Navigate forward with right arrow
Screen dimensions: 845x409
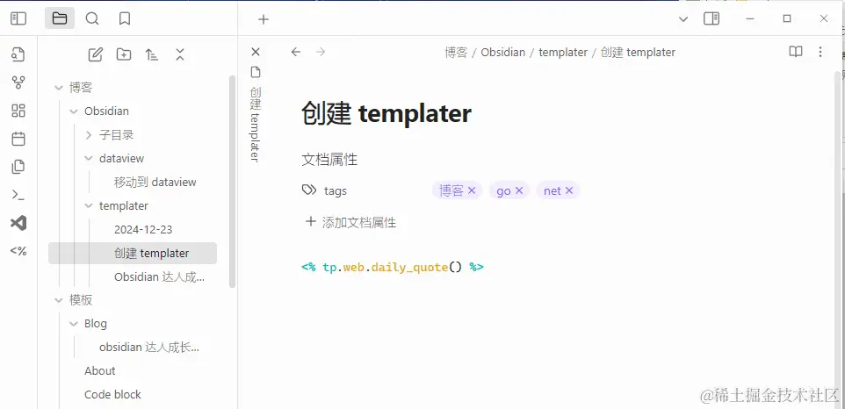[x=321, y=52]
